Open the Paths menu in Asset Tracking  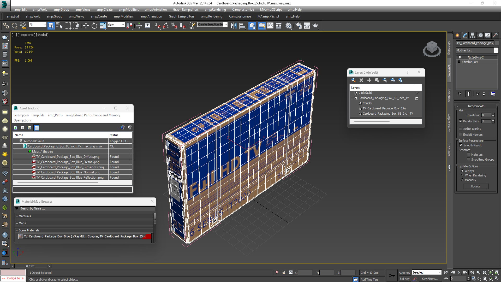[x=55, y=115]
